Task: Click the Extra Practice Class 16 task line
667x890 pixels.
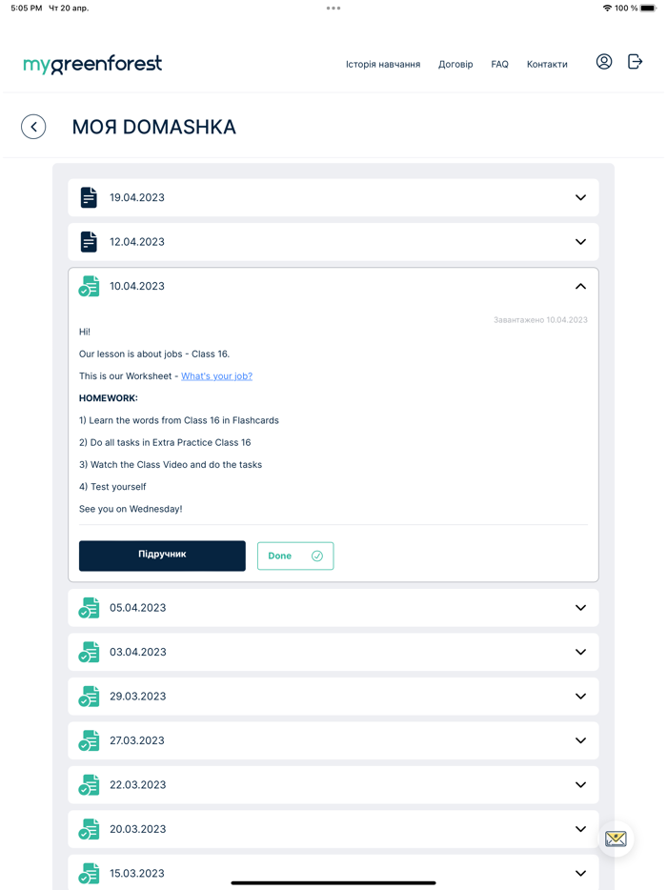Action: click(x=165, y=443)
